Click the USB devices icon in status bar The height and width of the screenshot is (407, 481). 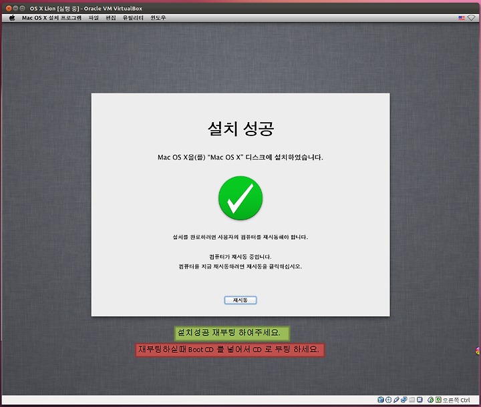point(396,400)
